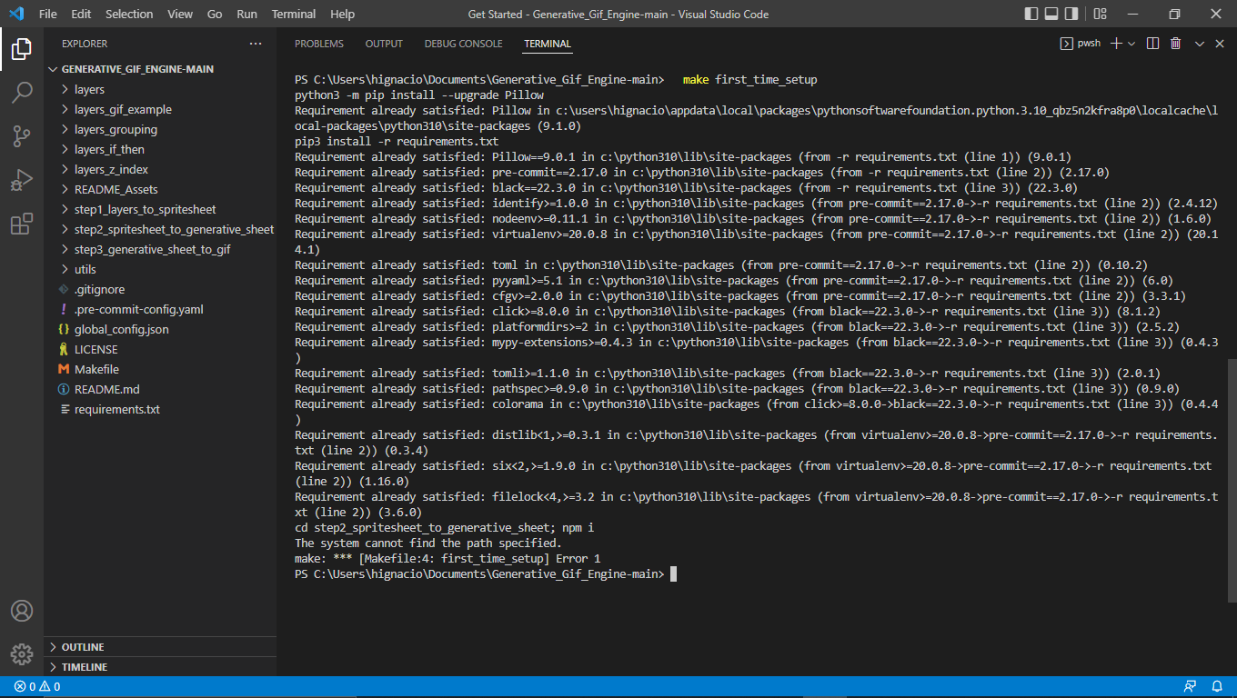Expand the layers folder
The image size is (1237, 698).
click(160, 89)
